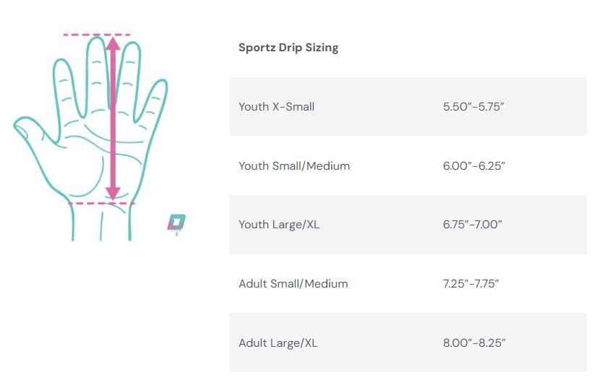This screenshot has height=388, width=597.
Task: Click the pink vertical measurement arrow shaft
Action: point(113,118)
